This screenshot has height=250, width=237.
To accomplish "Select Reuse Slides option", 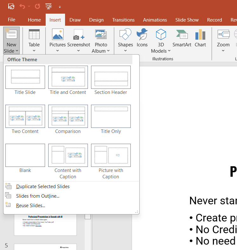I will point(30,206).
